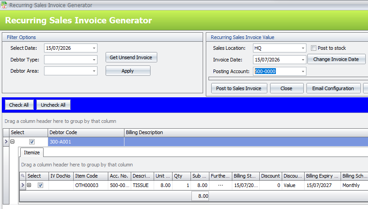Expand the OTH00003 item row
The width and height of the screenshot is (368, 209).
[x=29, y=185]
